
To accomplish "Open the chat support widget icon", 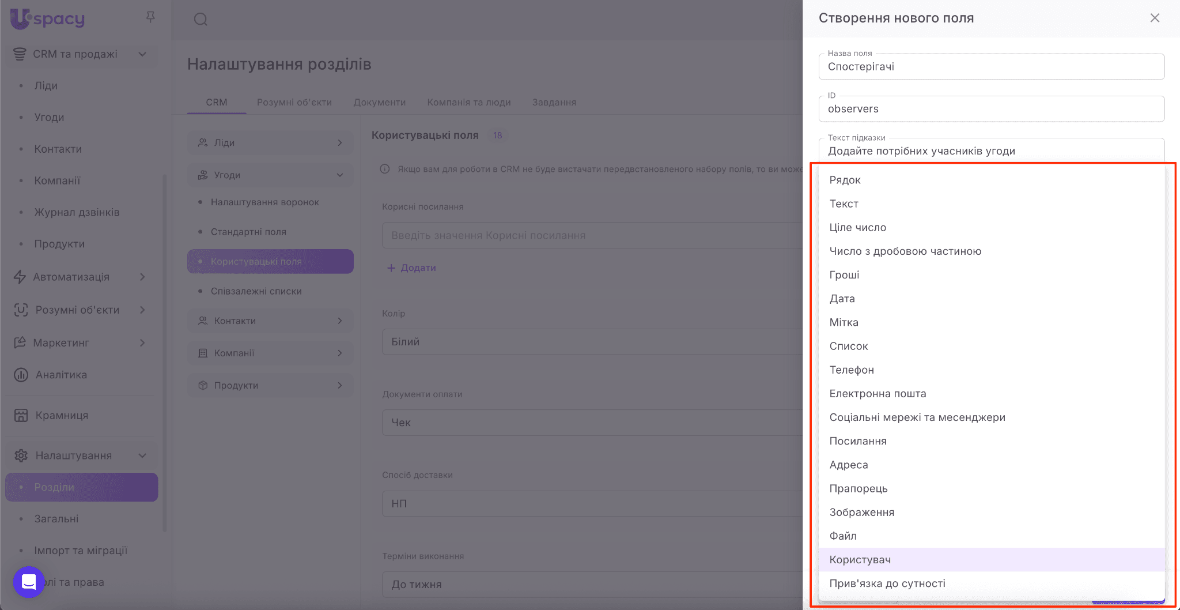I will (x=29, y=582).
